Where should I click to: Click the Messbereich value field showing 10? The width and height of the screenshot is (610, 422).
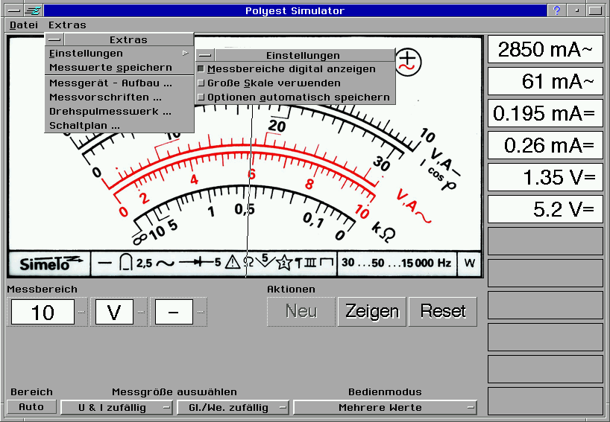click(42, 313)
